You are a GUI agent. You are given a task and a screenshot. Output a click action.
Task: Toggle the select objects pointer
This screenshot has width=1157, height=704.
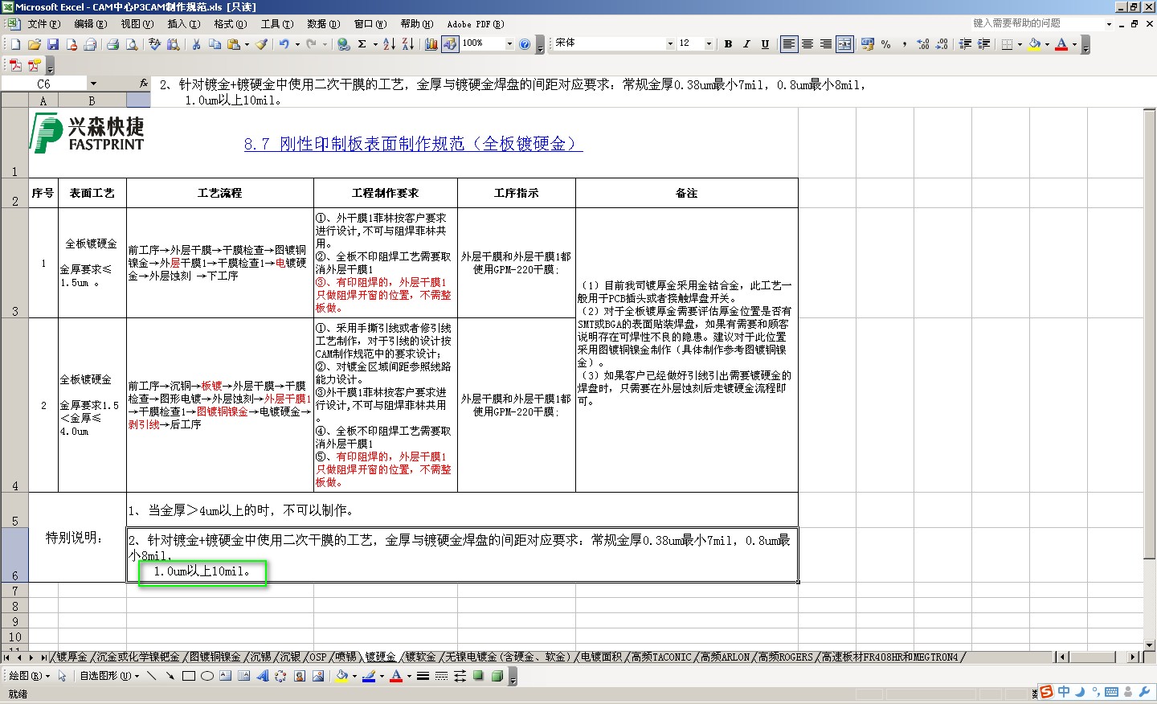[x=62, y=676]
